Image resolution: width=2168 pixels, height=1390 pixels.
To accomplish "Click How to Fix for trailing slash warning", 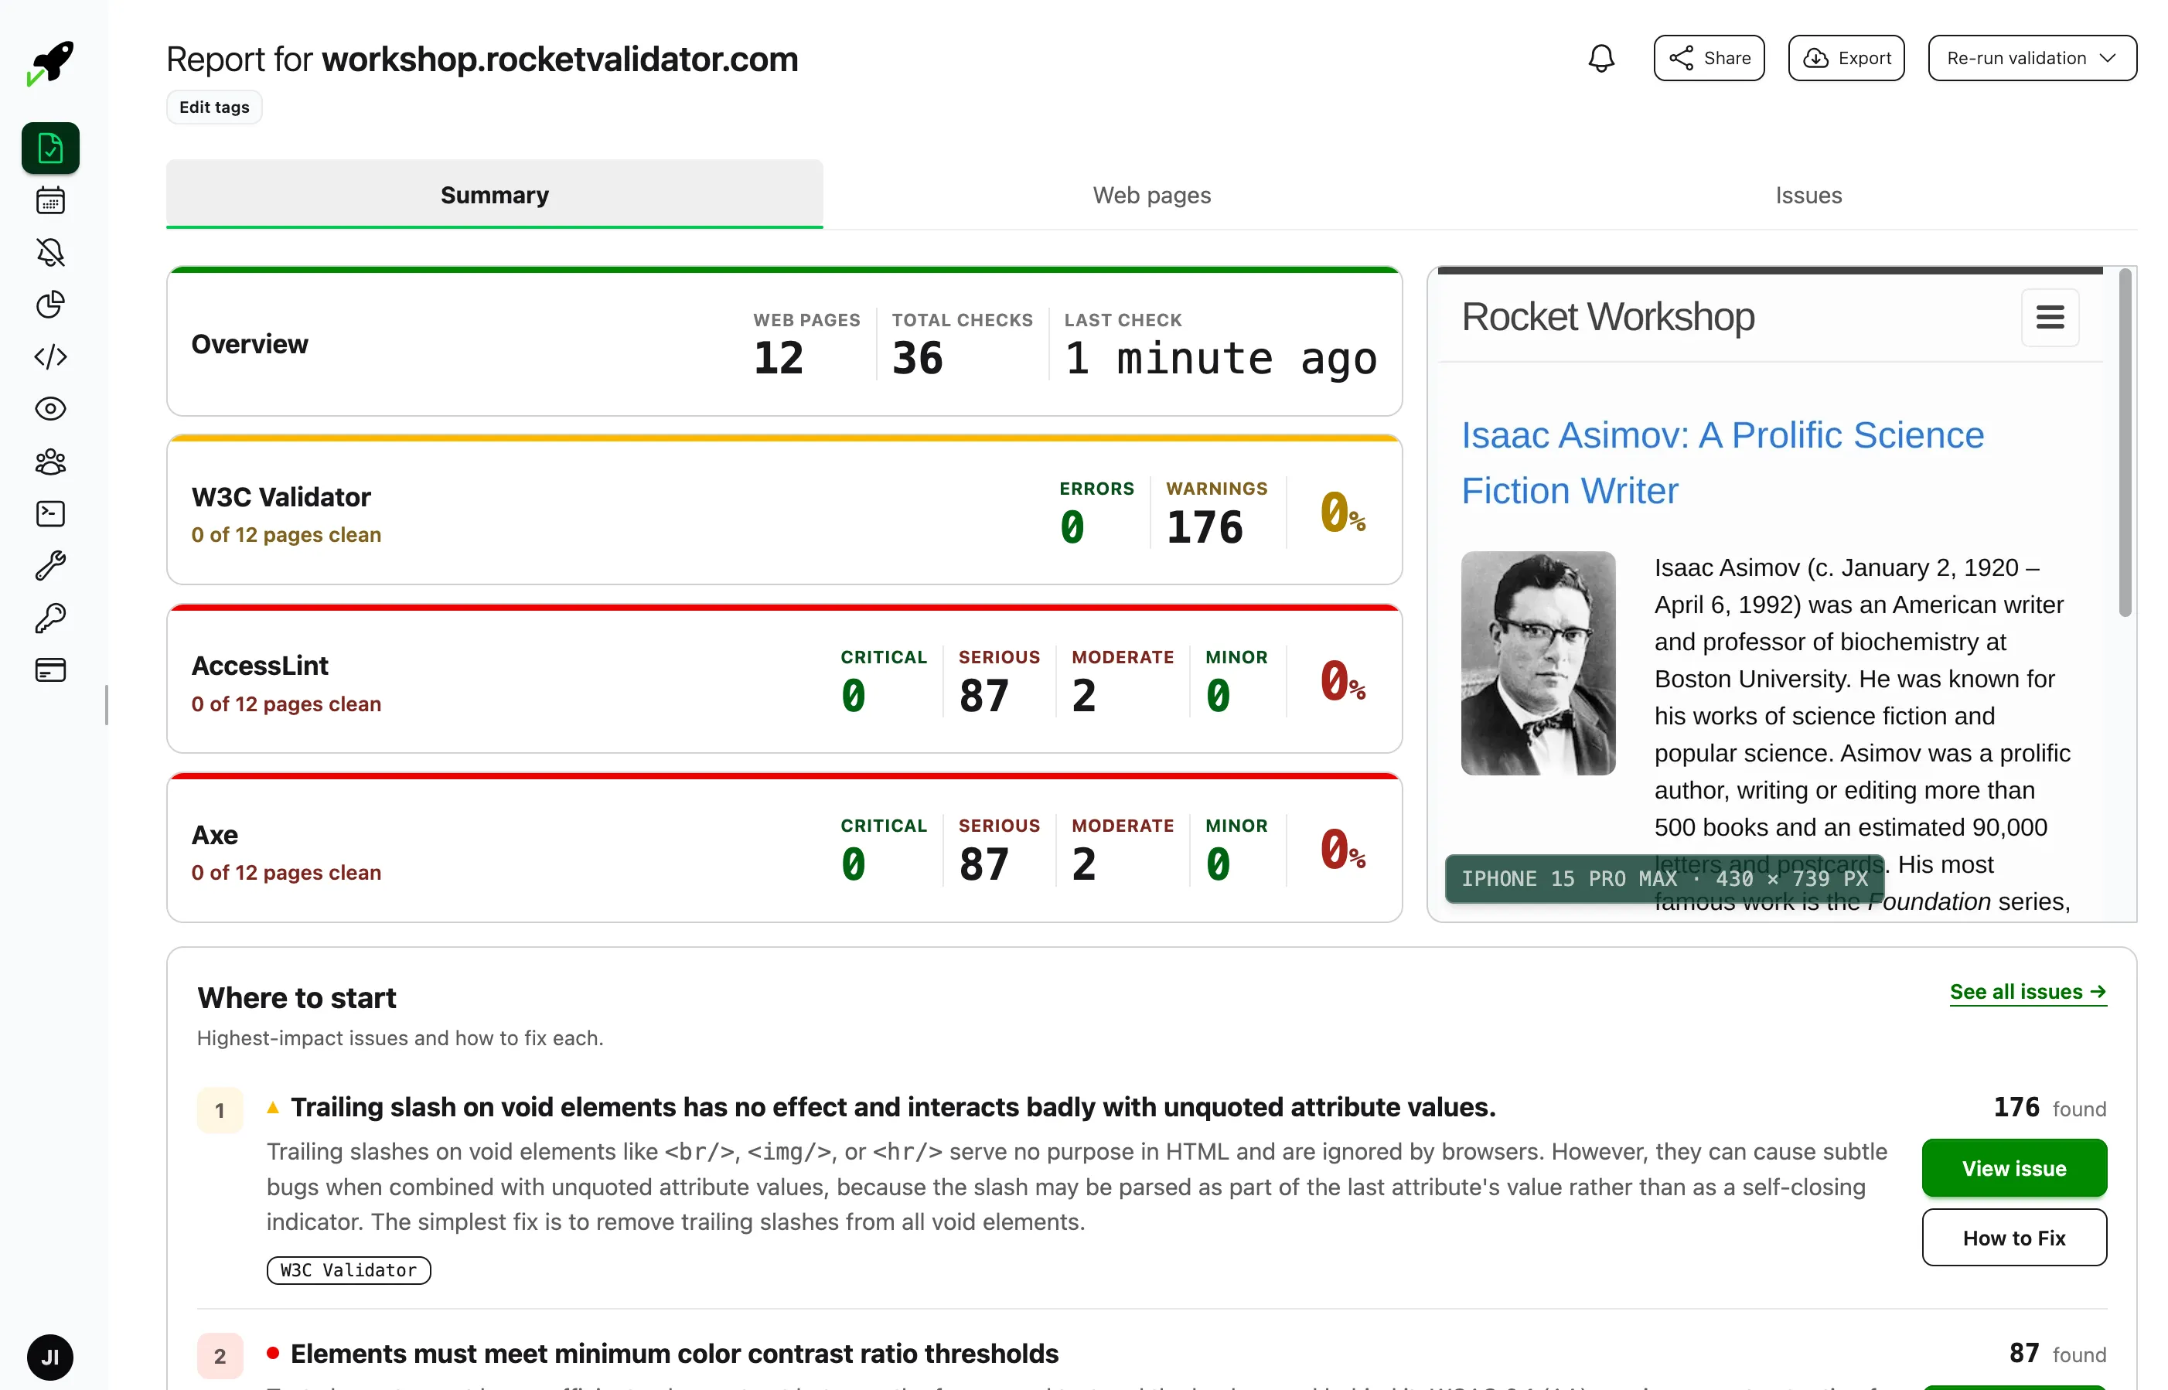I will (2013, 1238).
